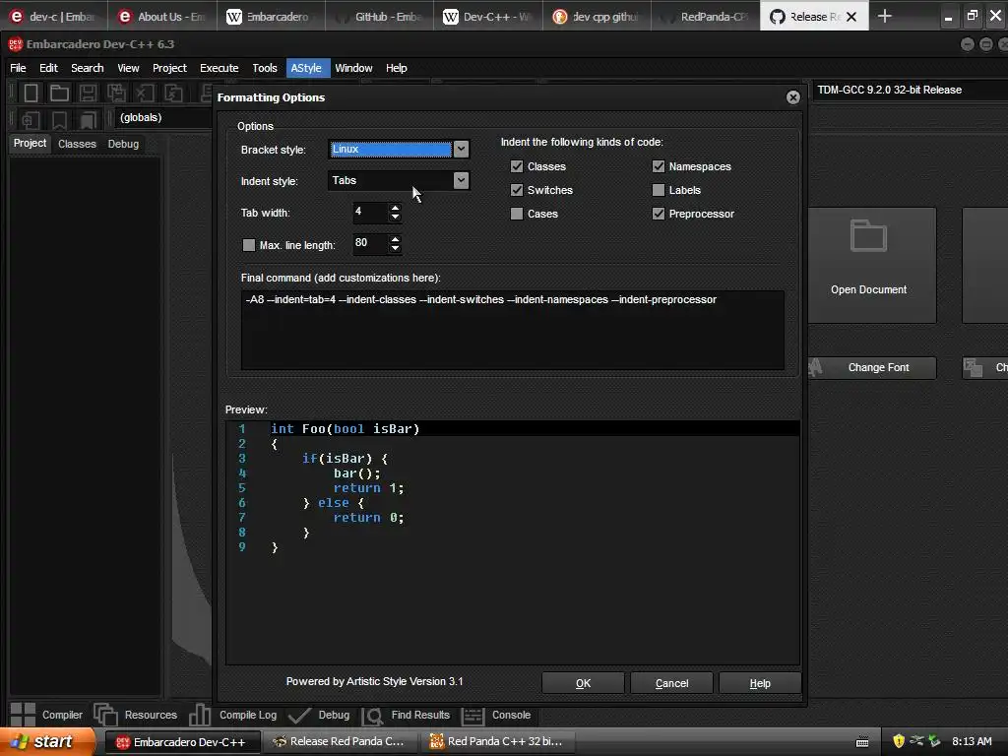1008x756 pixels.
Task: Click preview line 'int Foo(bool isBar)'
Action: click(x=512, y=429)
